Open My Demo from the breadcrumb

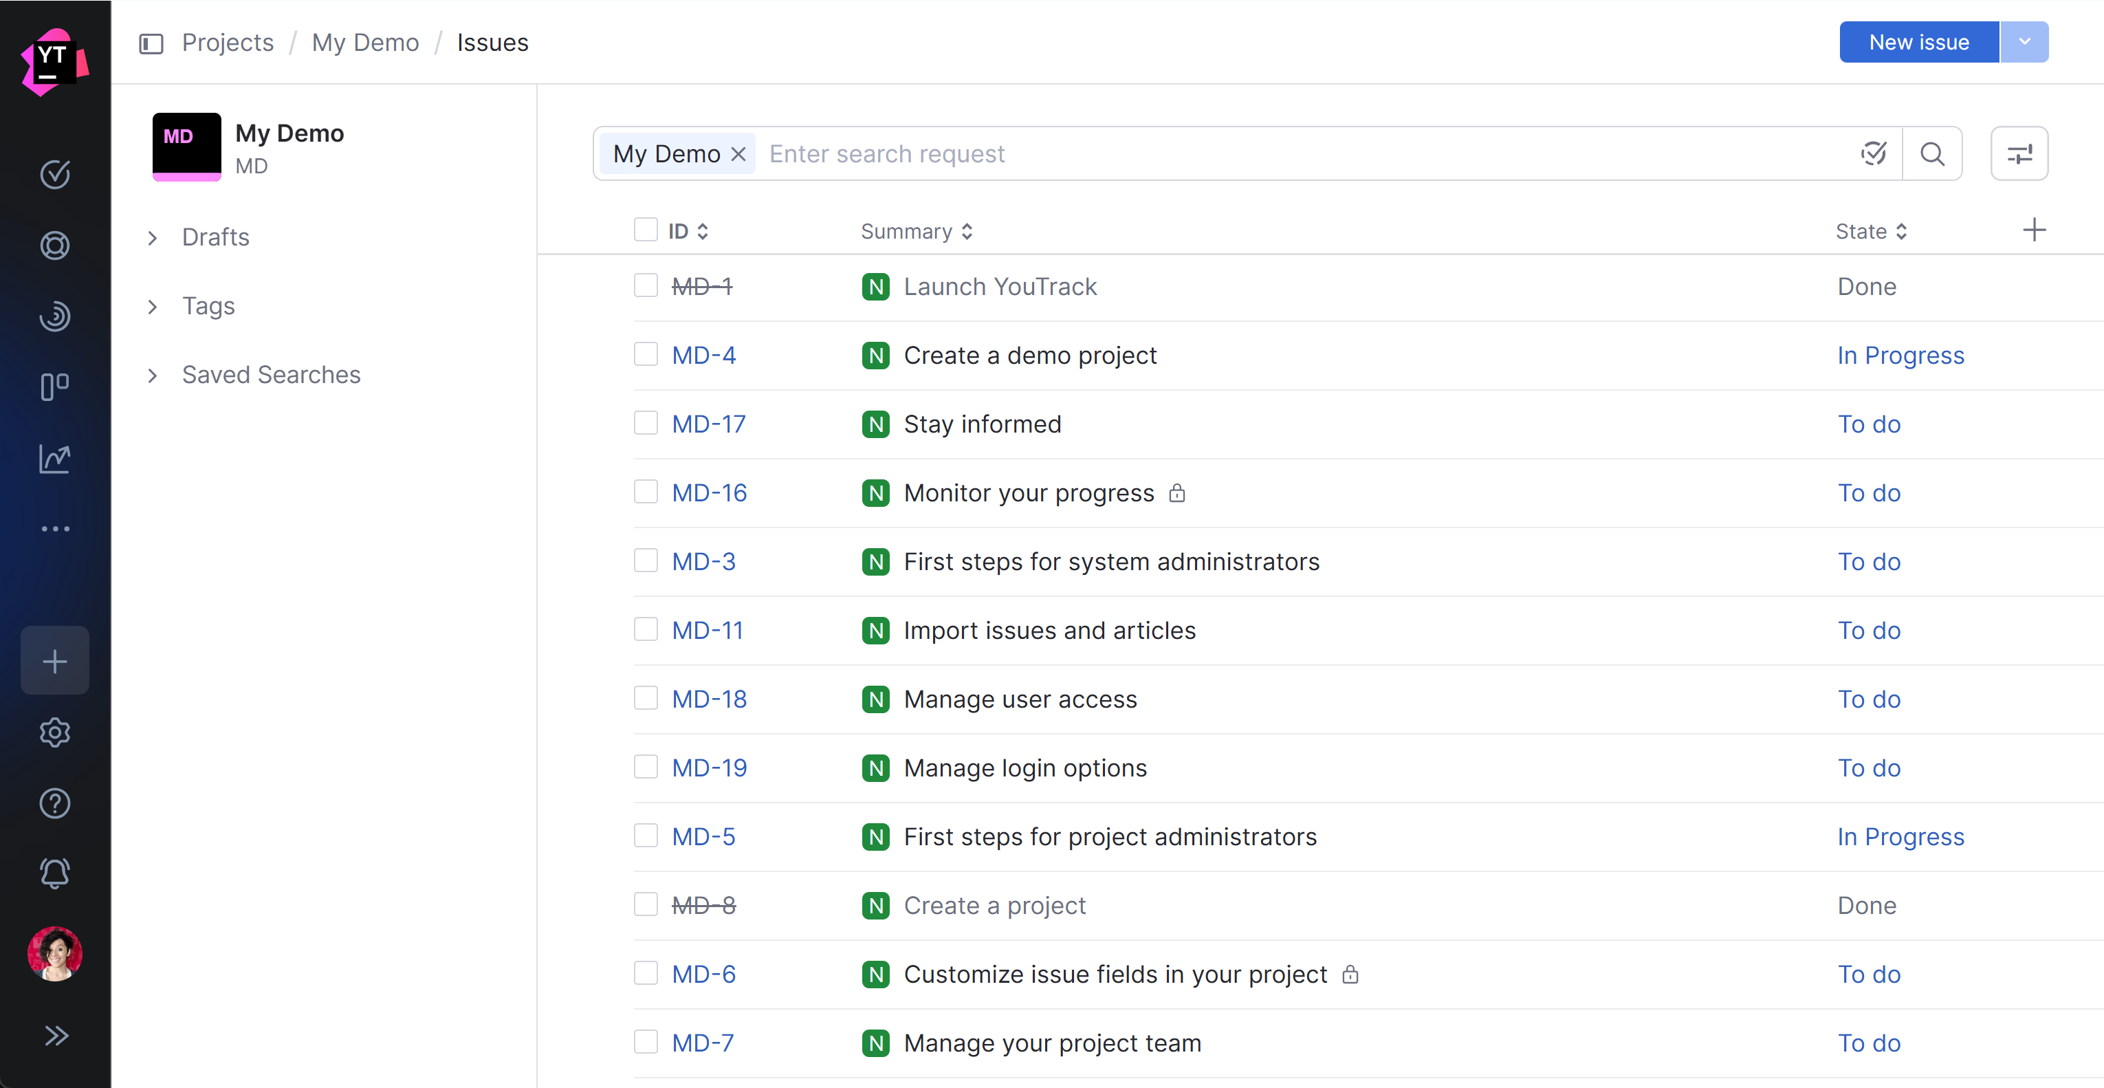pos(365,42)
